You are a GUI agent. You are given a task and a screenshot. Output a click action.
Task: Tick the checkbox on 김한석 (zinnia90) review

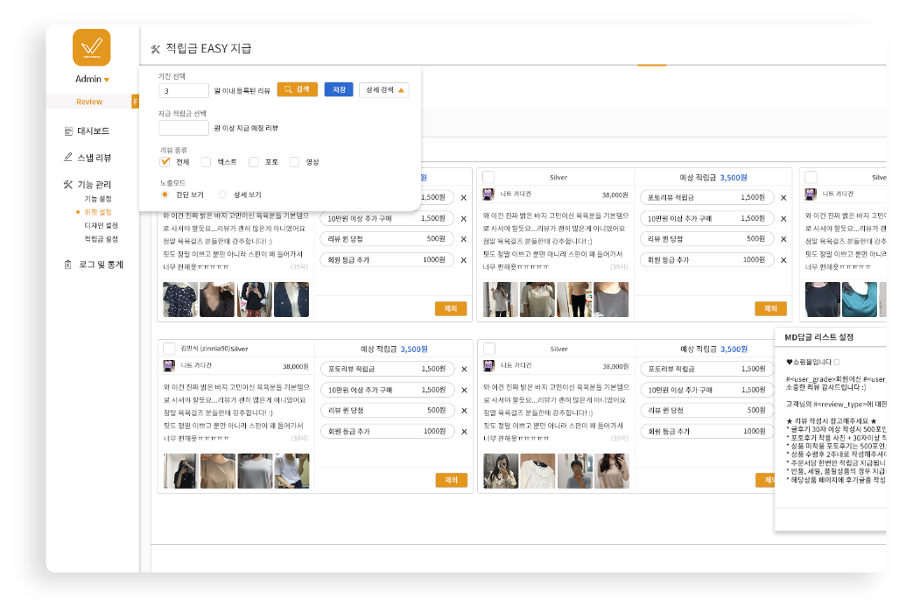169,348
